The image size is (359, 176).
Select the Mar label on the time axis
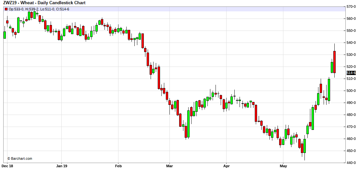pyautogui.click(x=169, y=166)
